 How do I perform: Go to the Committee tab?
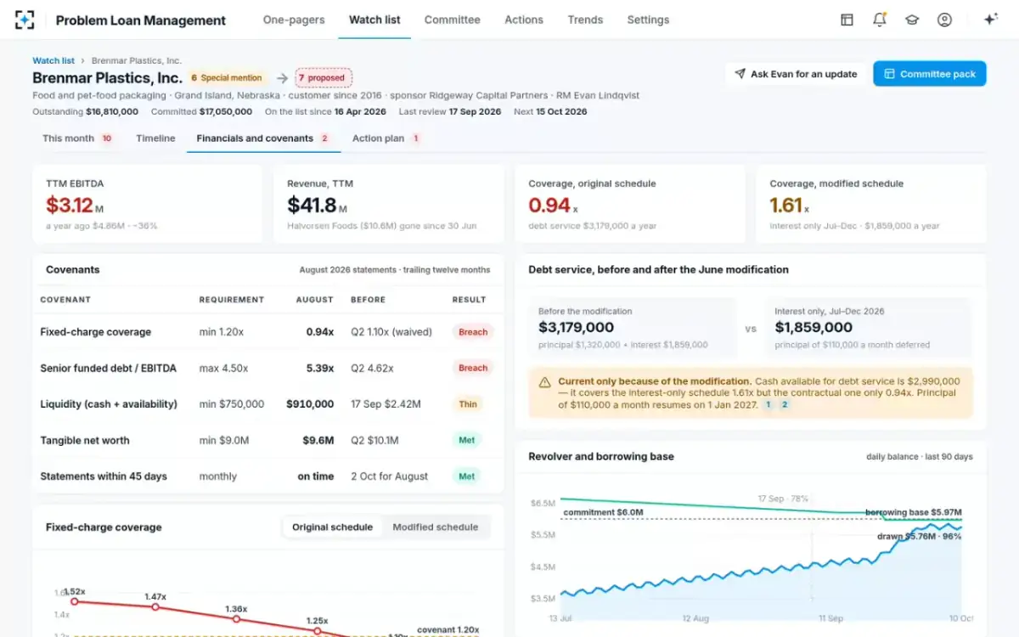(452, 20)
